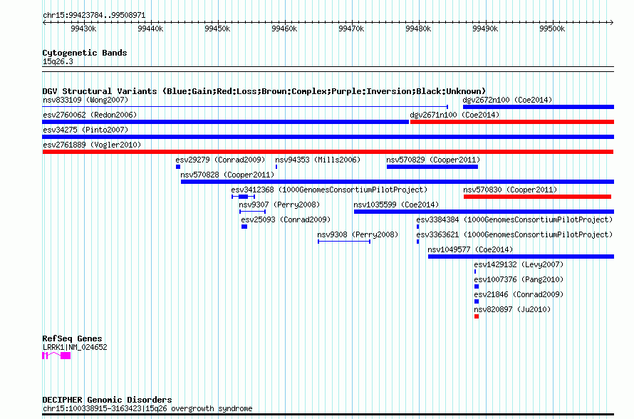
Task: Click the 99440k ruler tick label
Action: point(150,29)
